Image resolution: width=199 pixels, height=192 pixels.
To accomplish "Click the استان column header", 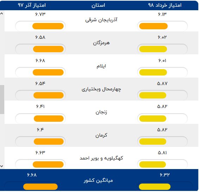I will tap(98, 5).
